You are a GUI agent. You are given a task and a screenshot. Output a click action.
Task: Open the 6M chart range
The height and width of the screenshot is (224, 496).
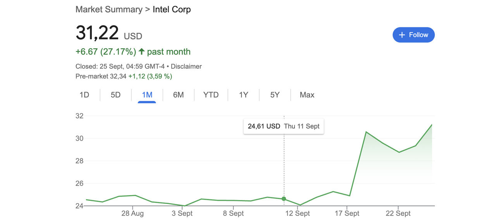tap(178, 95)
